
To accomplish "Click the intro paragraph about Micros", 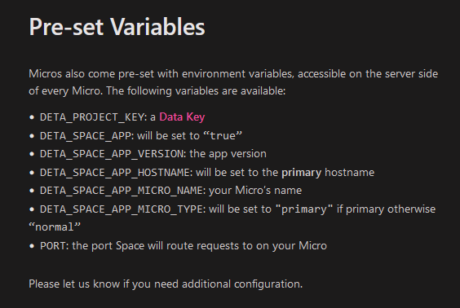I will tap(233, 82).
